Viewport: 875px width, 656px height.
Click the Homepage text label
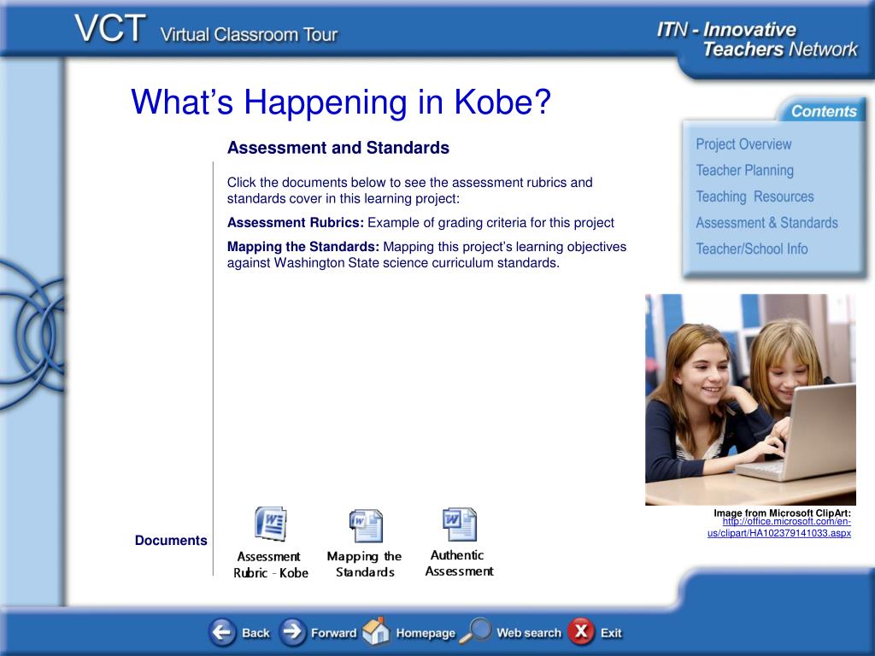point(426,633)
